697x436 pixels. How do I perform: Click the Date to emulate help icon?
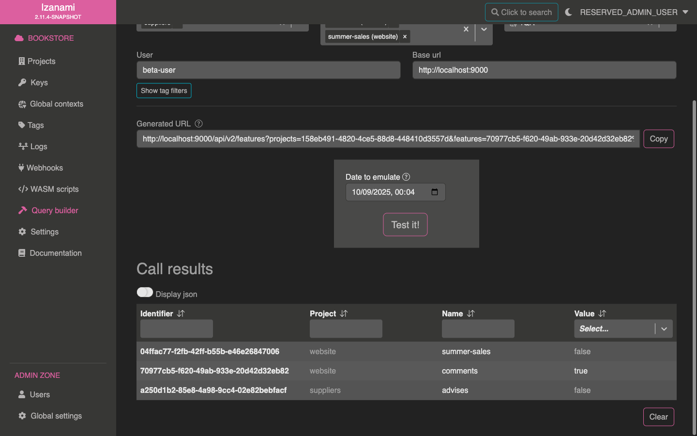(406, 177)
